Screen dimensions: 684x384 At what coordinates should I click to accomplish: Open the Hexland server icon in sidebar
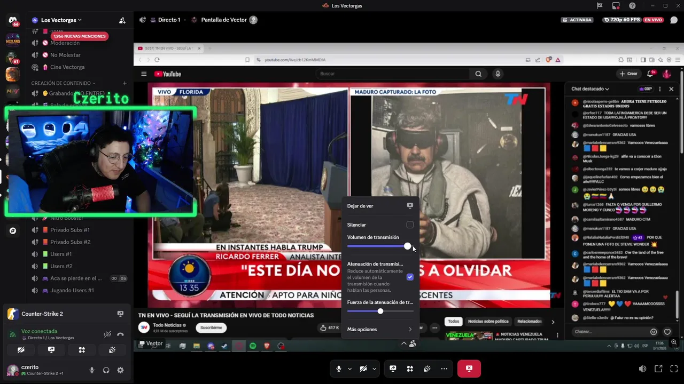pyautogui.click(x=13, y=39)
